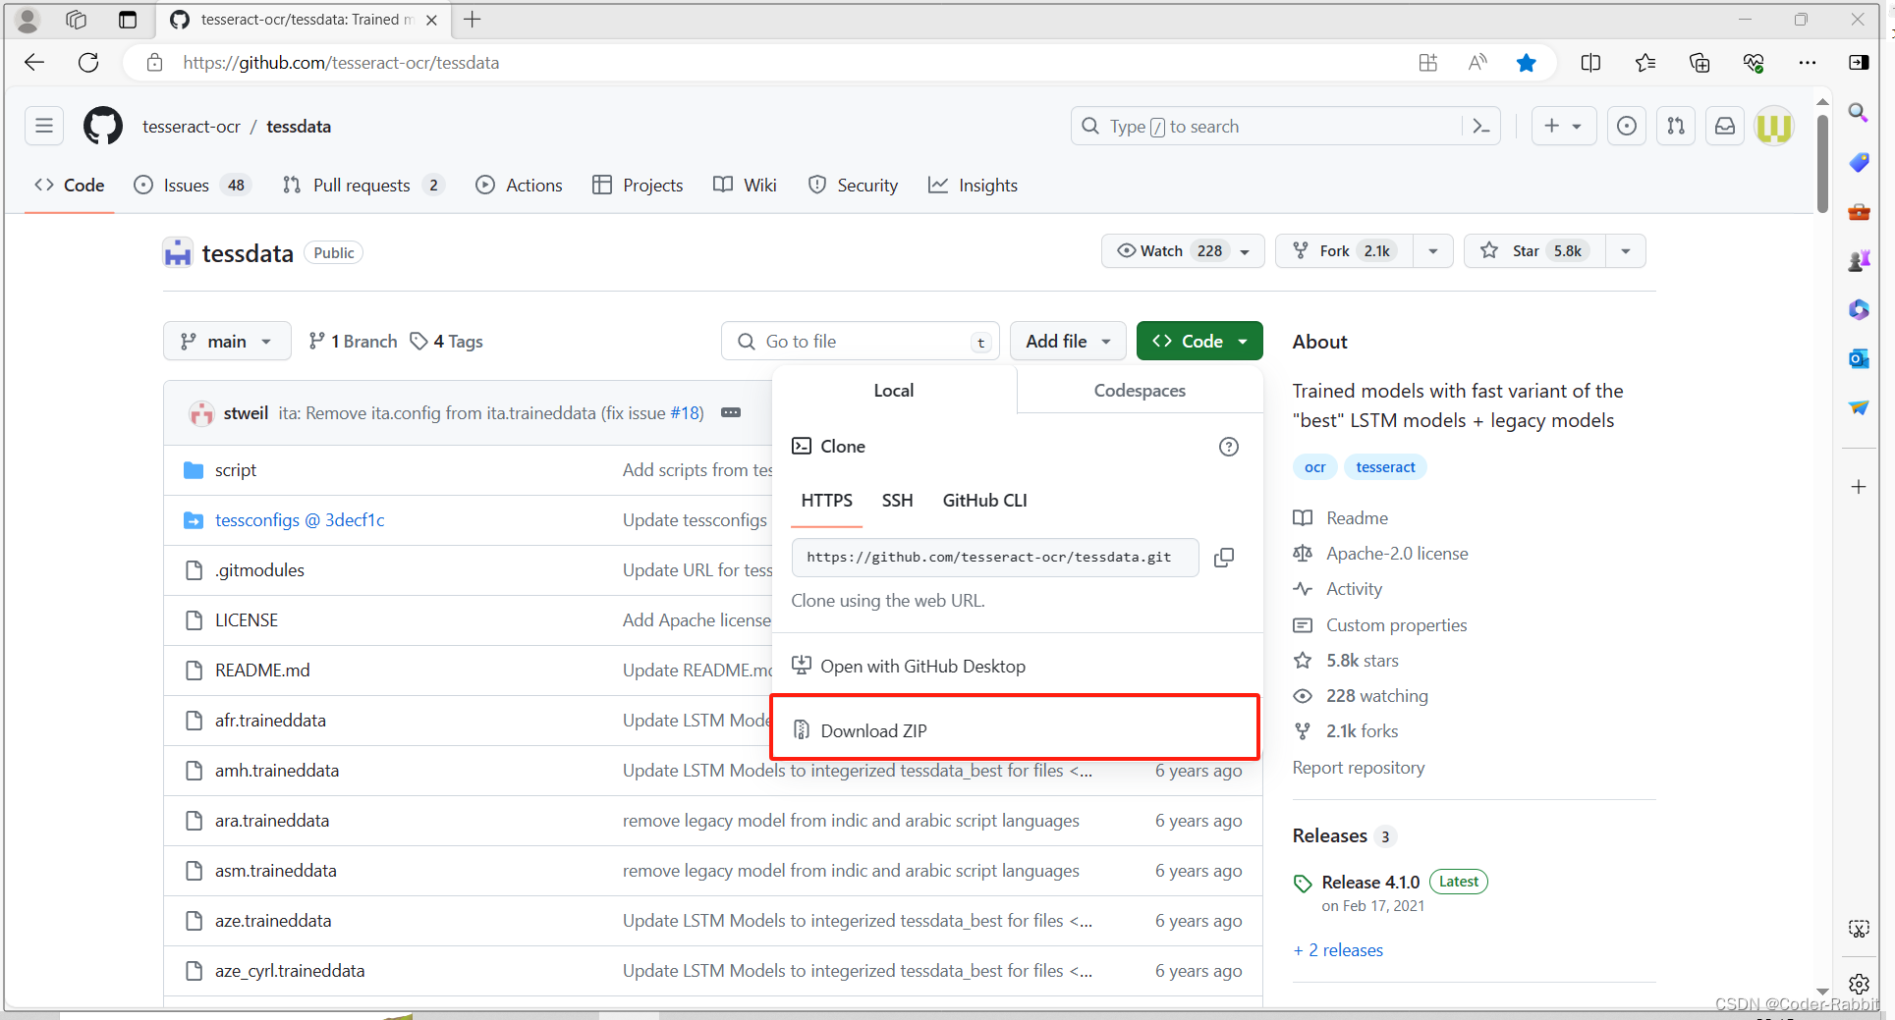This screenshot has height=1020, width=1895.
Task: Copy the HTTPS clone URL to clipboard
Action: tap(1224, 558)
